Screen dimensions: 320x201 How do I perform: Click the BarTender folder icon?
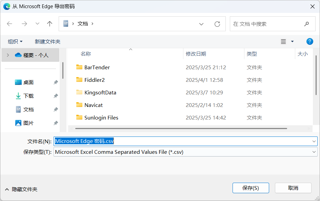pyautogui.click(x=79, y=67)
